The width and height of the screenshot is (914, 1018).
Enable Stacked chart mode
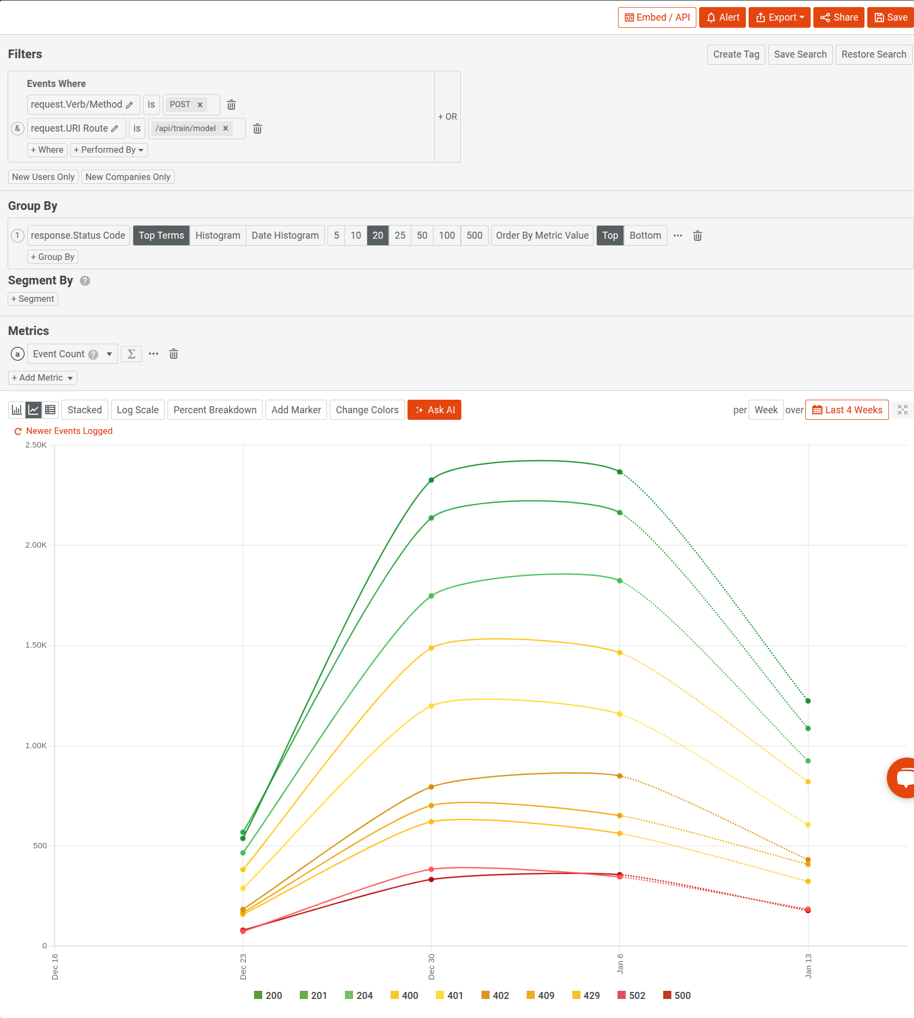point(84,409)
